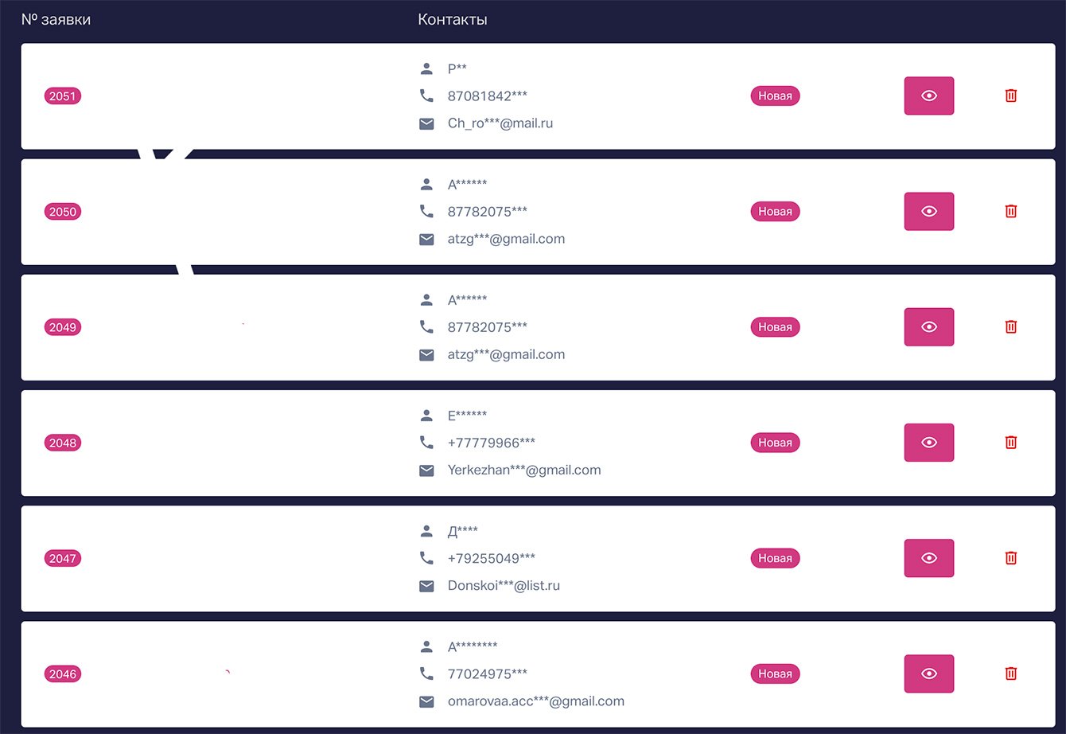This screenshot has height=734, width=1066.
Task: Click phone icon next to 87081842***
Action: tap(426, 96)
